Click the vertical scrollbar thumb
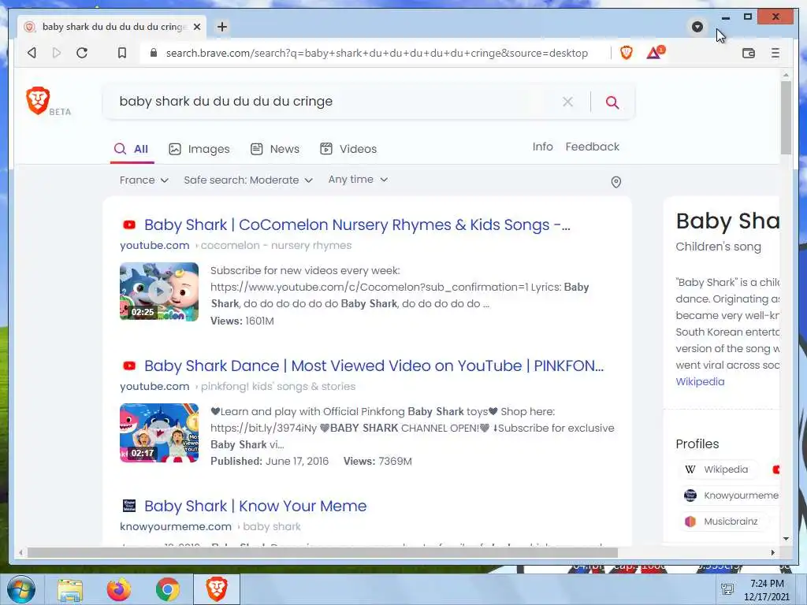Screen dimensions: 807x605 [786, 118]
